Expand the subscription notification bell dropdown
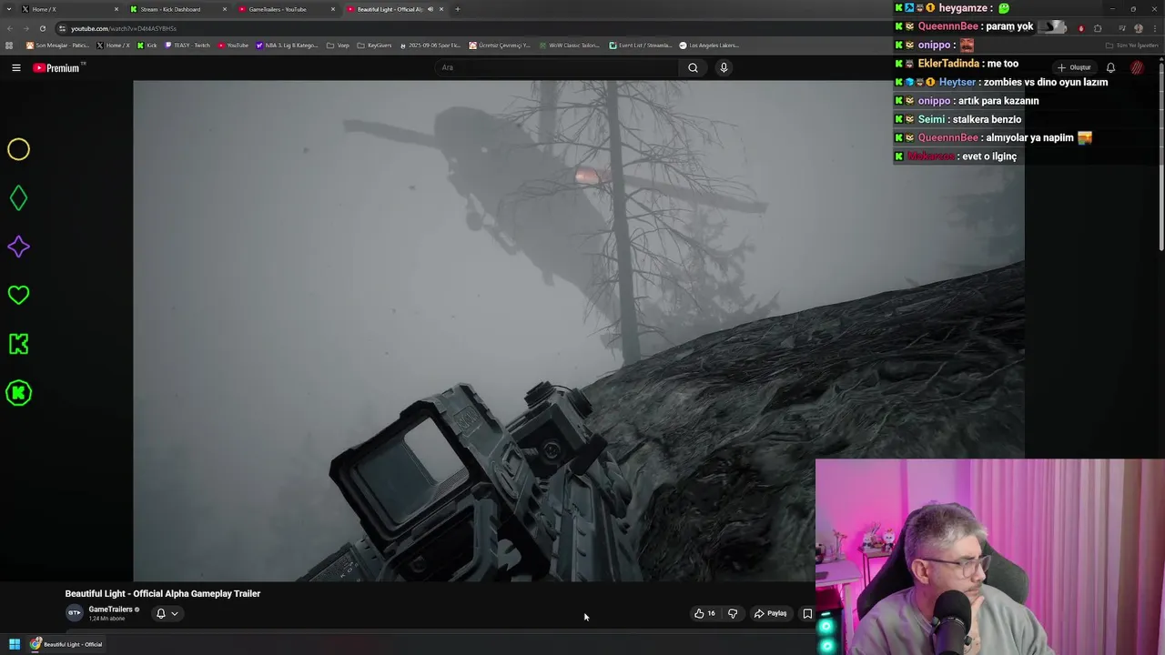The image size is (1165, 655). click(x=167, y=613)
